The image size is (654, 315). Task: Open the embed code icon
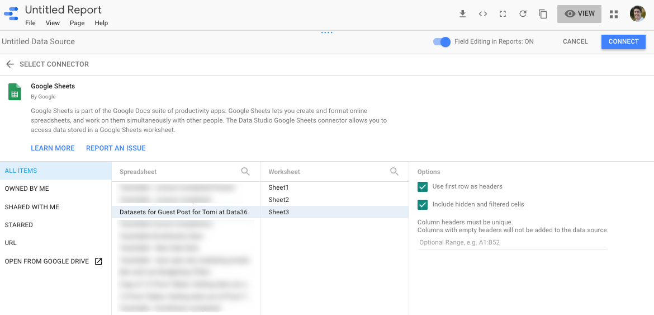pyautogui.click(x=482, y=14)
